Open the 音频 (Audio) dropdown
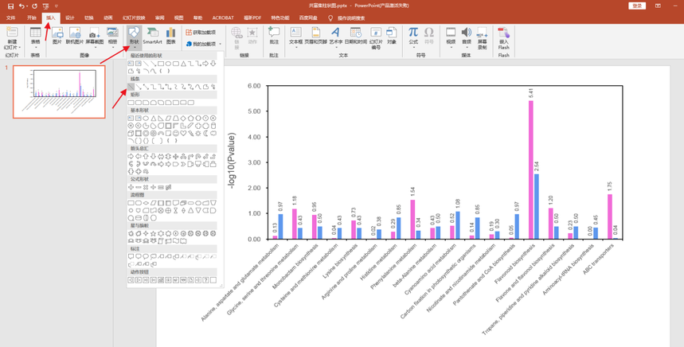684x347 pixels. [x=467, y=37]
